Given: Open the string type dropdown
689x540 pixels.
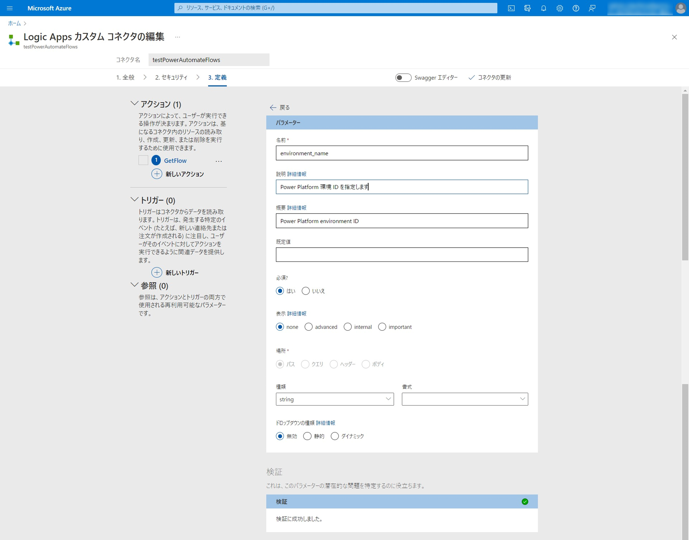Looking at the screenshot, I should tap(335, 399).
